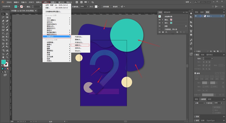Screen dimensions: 226x123
Task: Toggle visibility of 投影 effect in Appearance
Action: coord(159,26)
